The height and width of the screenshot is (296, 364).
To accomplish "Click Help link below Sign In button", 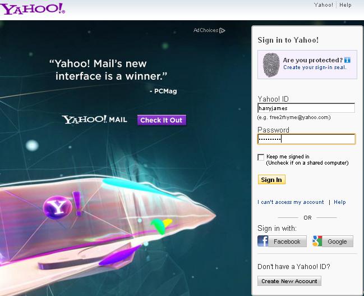I will click(x=340, y=202).
